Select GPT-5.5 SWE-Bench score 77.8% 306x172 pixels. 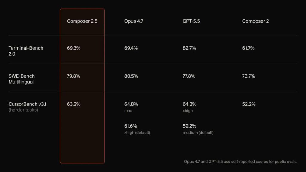pyautogui.click(x=189, y=76)
